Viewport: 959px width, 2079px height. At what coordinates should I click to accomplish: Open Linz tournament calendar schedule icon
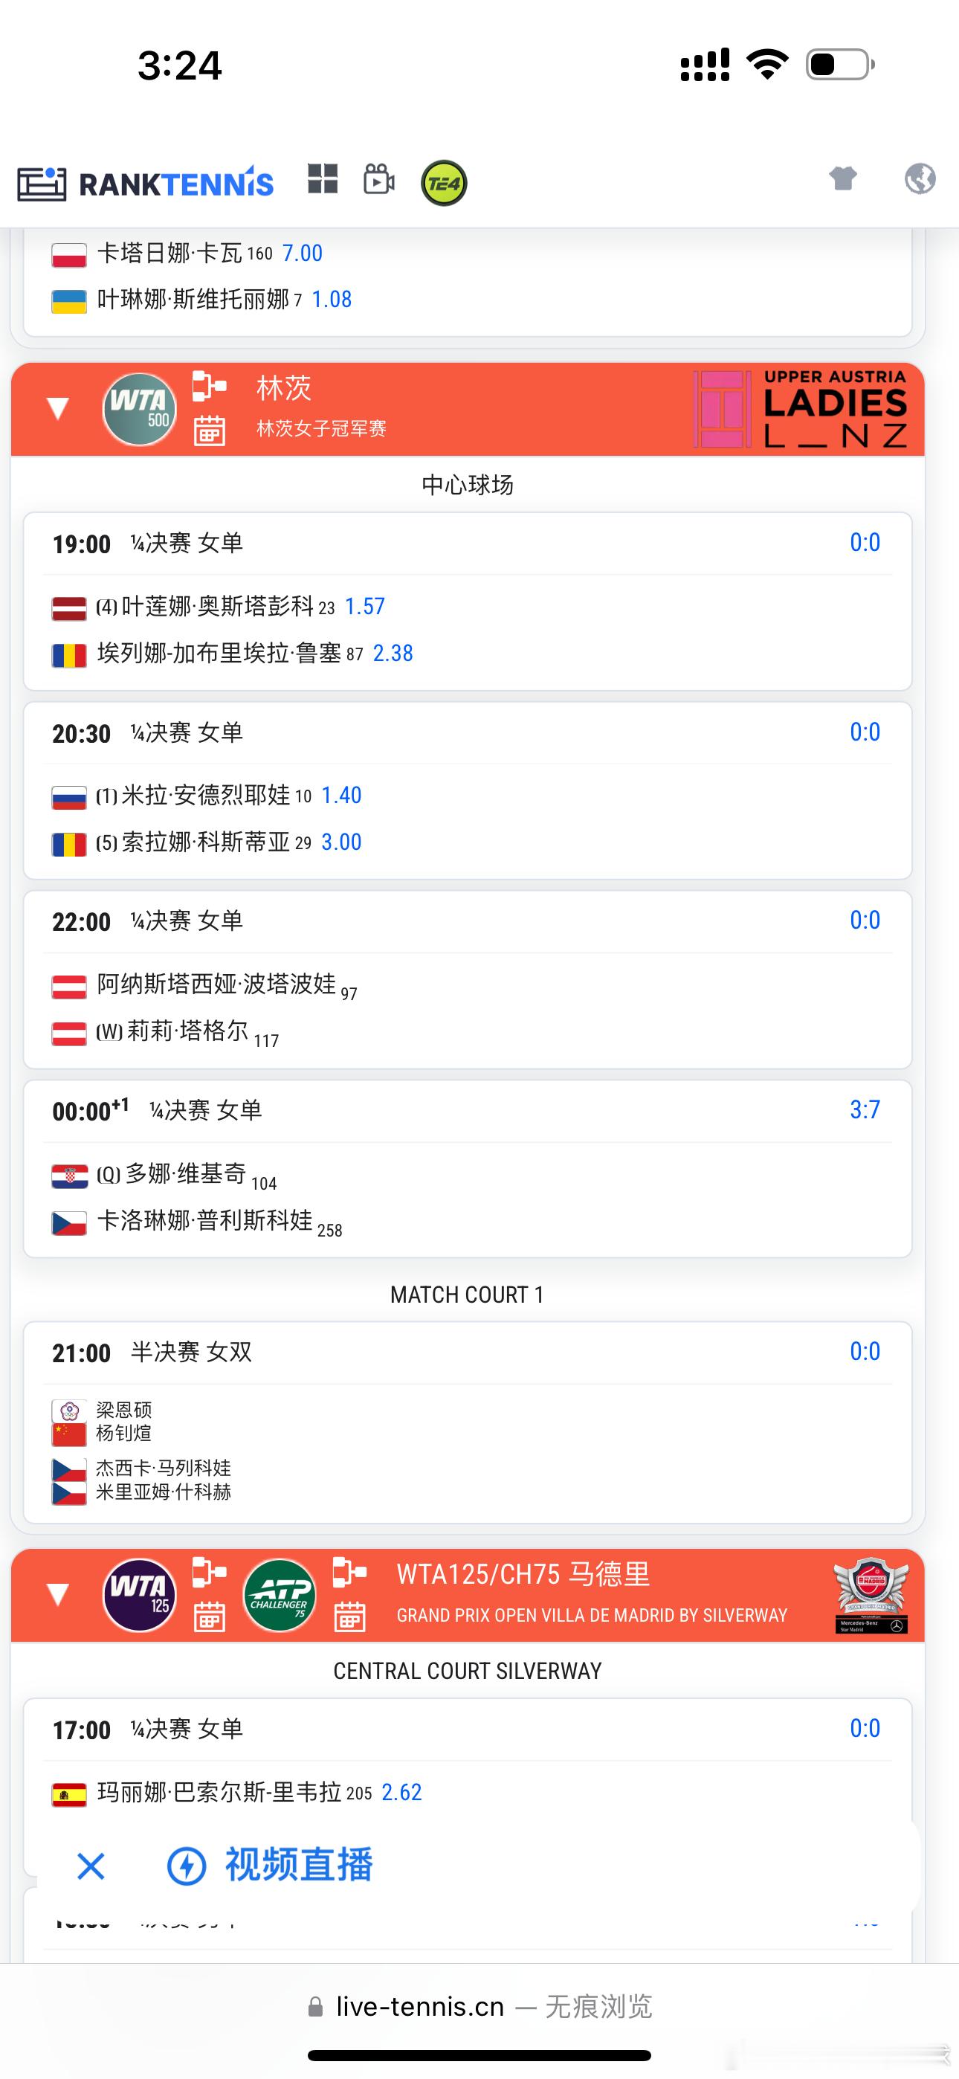[209, 431]
